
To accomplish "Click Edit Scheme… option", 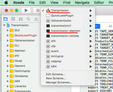I will 55,74.
